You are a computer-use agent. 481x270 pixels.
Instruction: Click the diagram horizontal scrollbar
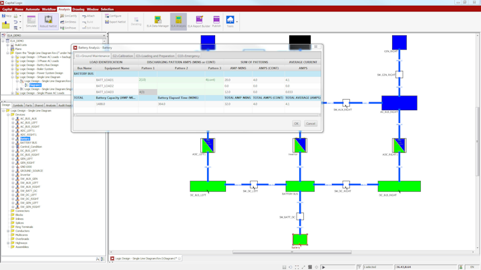click(x=291, y=252)
